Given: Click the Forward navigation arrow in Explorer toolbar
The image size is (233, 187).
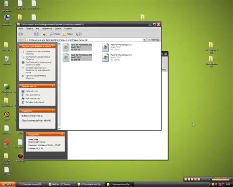Looking at the screenshot, I should (36, 34).
